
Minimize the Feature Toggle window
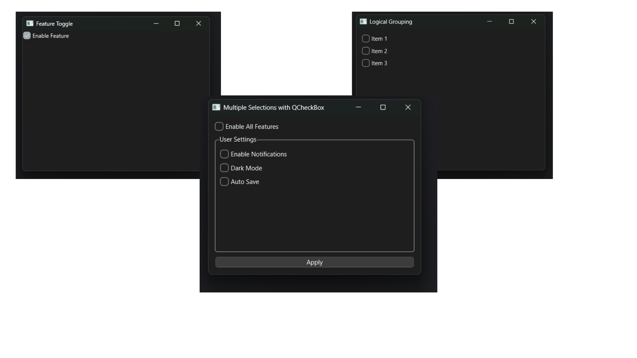pyautogui.click(x=156, y=23)
